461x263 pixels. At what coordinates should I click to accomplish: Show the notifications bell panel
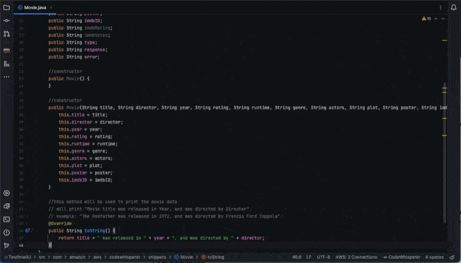click(454, 8)
